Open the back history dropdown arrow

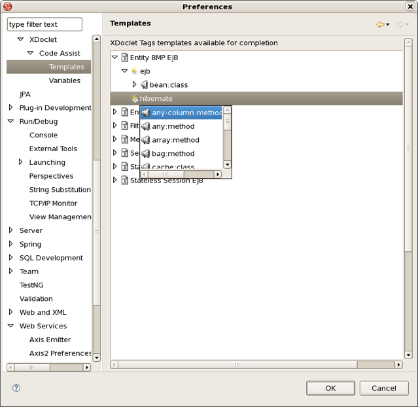click(388, 25)
